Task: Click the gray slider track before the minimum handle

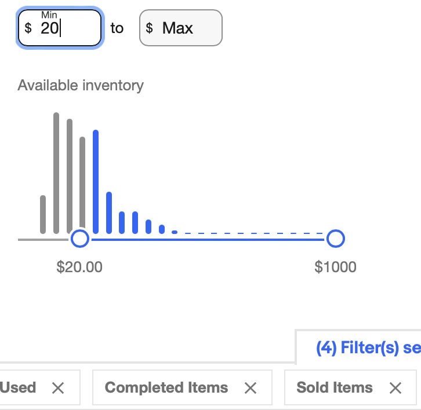Action: click(43, 240)
